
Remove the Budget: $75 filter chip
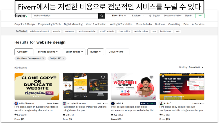(x=64, y=58)
